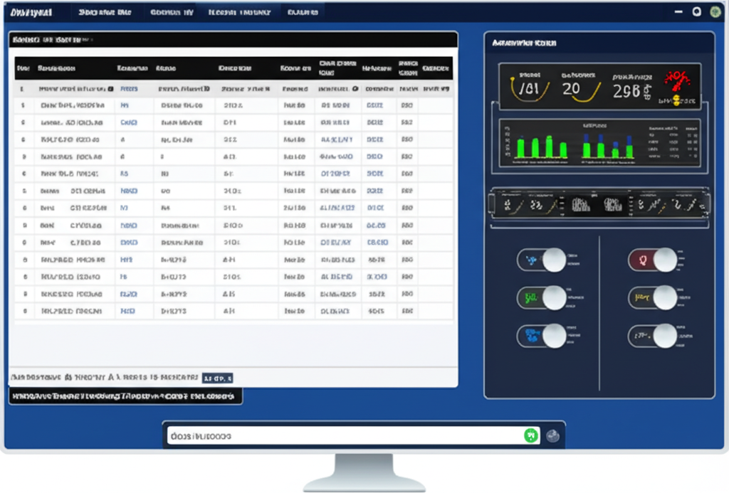Toggle the top-left switch with blue dots
The image size is (729, 493).
542,260
